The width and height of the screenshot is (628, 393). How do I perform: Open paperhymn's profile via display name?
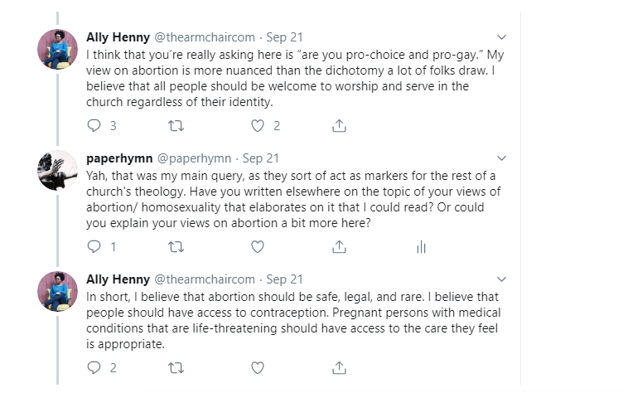[119, 158]
